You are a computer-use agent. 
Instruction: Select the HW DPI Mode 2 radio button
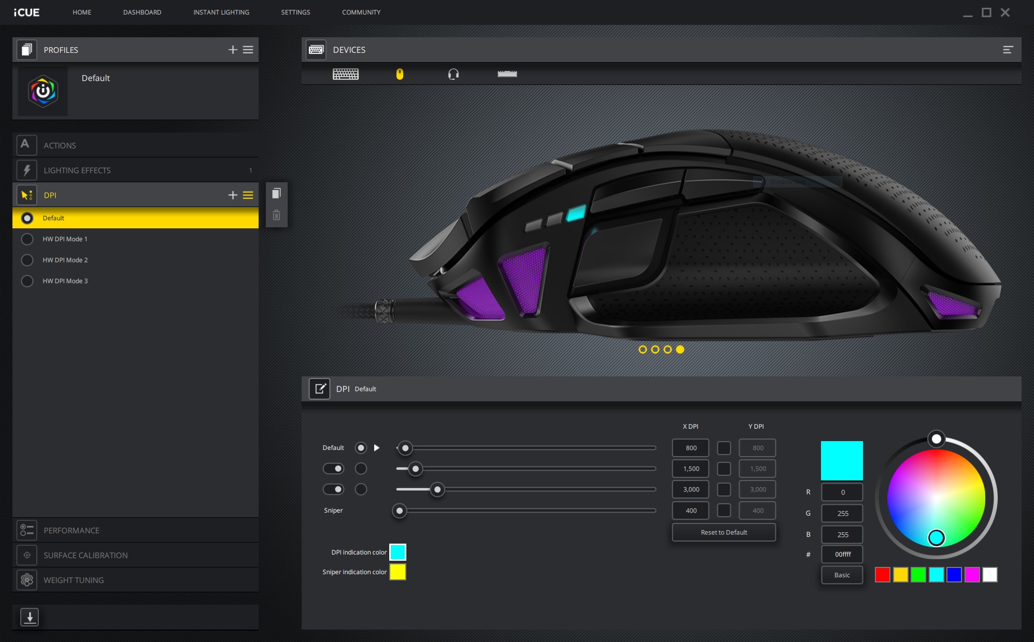(x=27, y=260)
